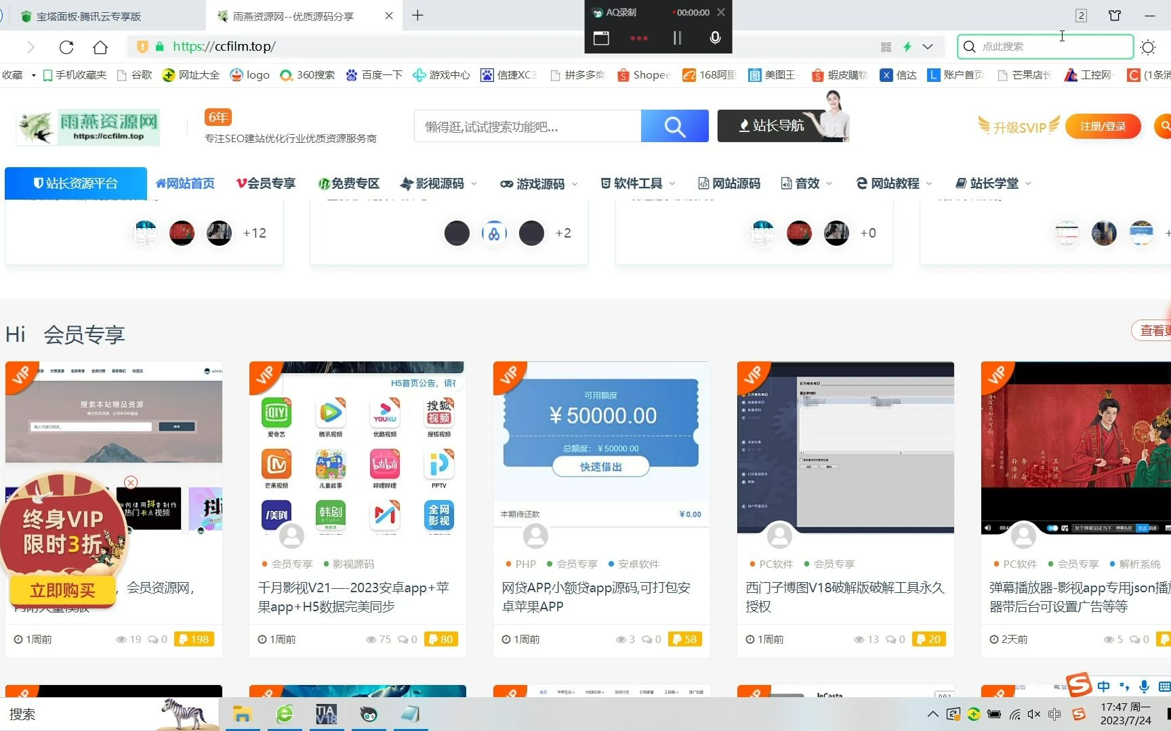Viewport: 1171px width, 731px height.
Task: Click 升级SVIP link
Action: click(1019, 127)
